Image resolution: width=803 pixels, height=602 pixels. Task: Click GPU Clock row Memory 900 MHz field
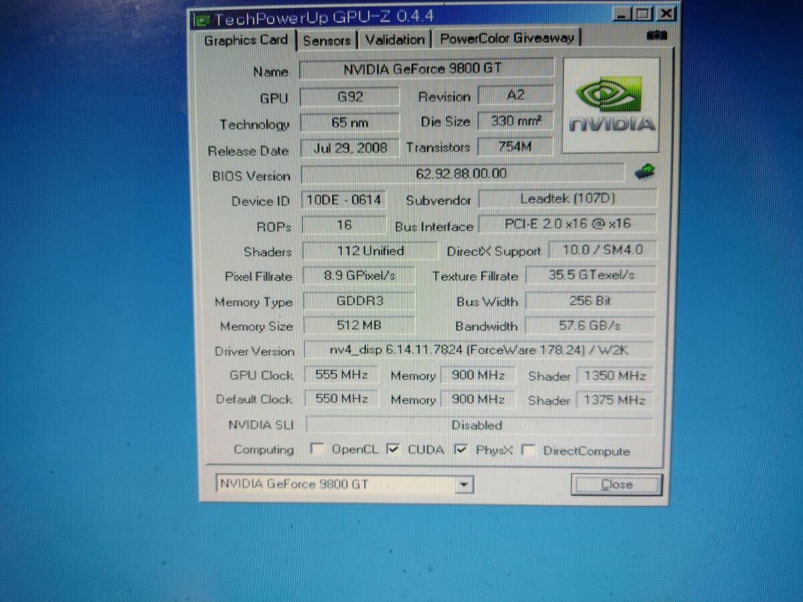(x=478, y=376)
